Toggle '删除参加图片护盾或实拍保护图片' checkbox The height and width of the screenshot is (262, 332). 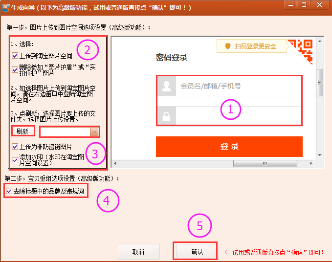(15, 69)
